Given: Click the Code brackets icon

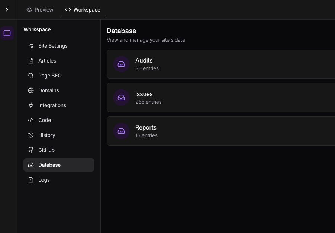Looking at the screenshot, I should pos(31,120).
